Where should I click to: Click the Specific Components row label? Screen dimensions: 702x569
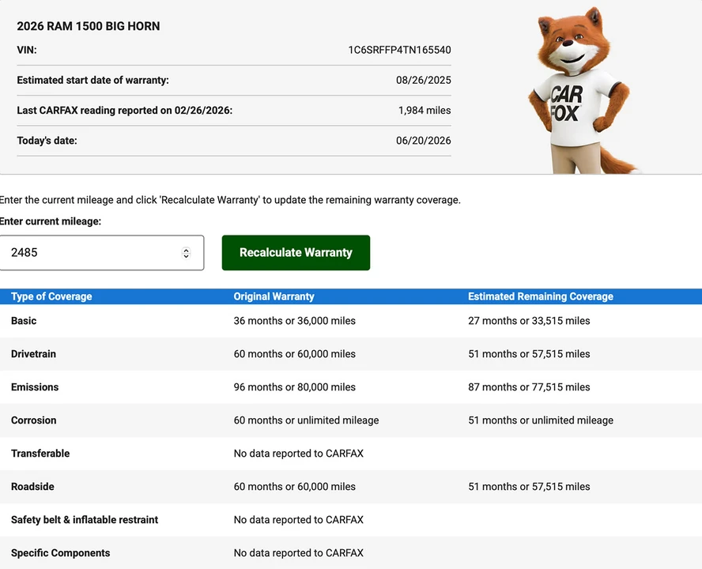click(60, 552)
